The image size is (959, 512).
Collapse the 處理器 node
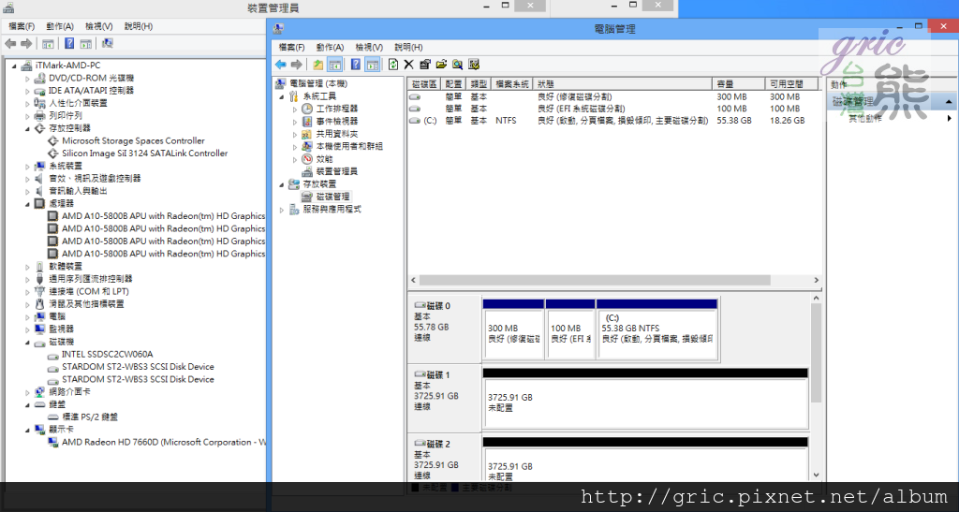click(27, 203)
